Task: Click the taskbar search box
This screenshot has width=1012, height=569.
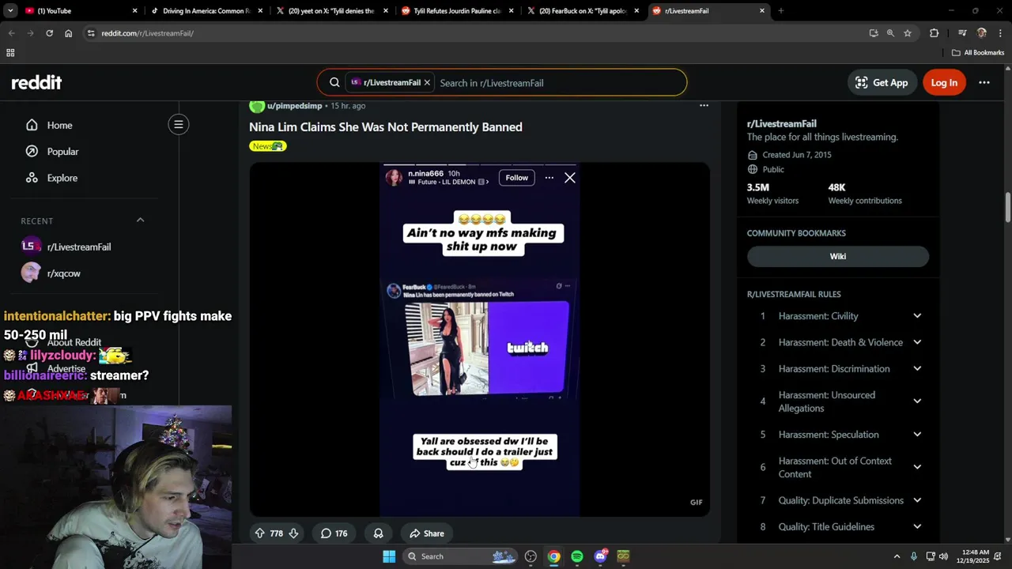Action: [x=462, y=556]
